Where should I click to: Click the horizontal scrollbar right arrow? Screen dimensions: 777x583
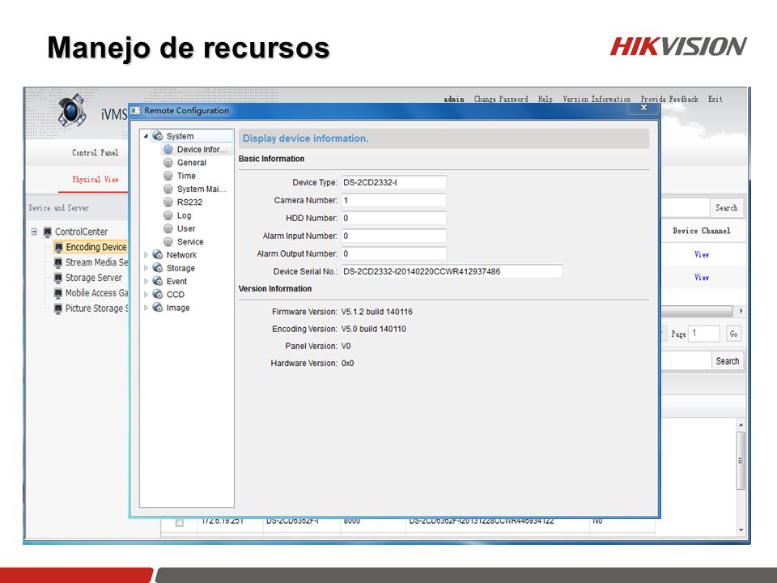pyautogui.click(x=741, y=311)
